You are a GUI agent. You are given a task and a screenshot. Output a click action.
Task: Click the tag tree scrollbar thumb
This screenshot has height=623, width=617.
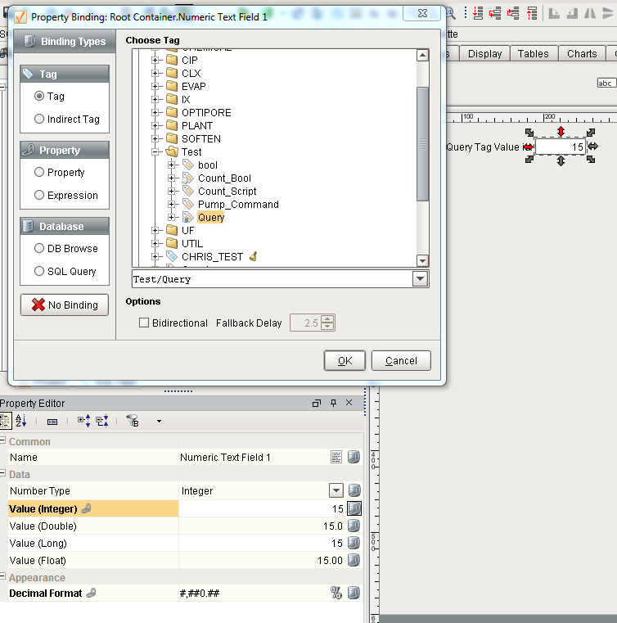422,144
